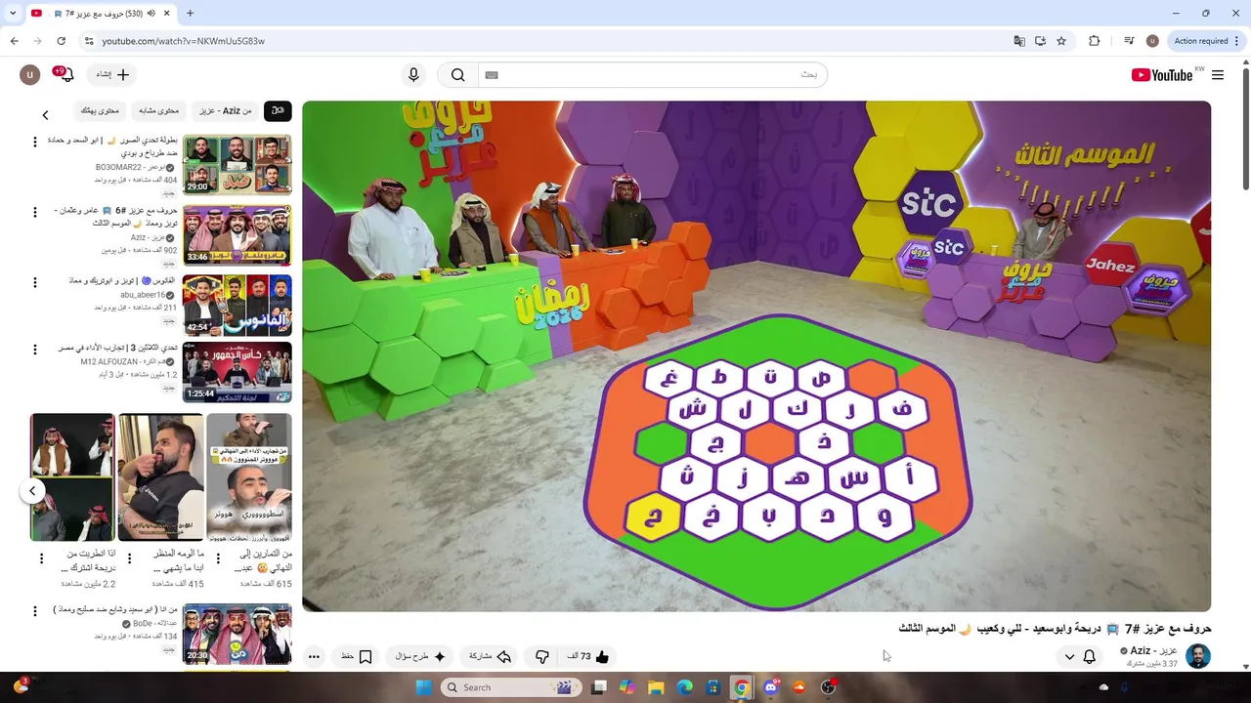This screenshot has width=1251, height=703.
Task: Open the 42:54 الفانوس video thumbnail
Action: [x=237, y=305]
